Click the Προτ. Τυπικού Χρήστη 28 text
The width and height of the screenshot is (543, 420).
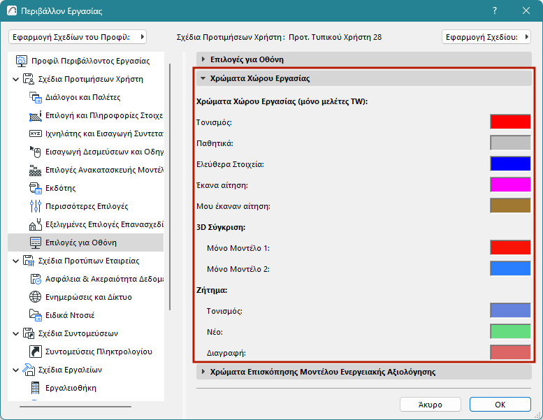(335, 37)
